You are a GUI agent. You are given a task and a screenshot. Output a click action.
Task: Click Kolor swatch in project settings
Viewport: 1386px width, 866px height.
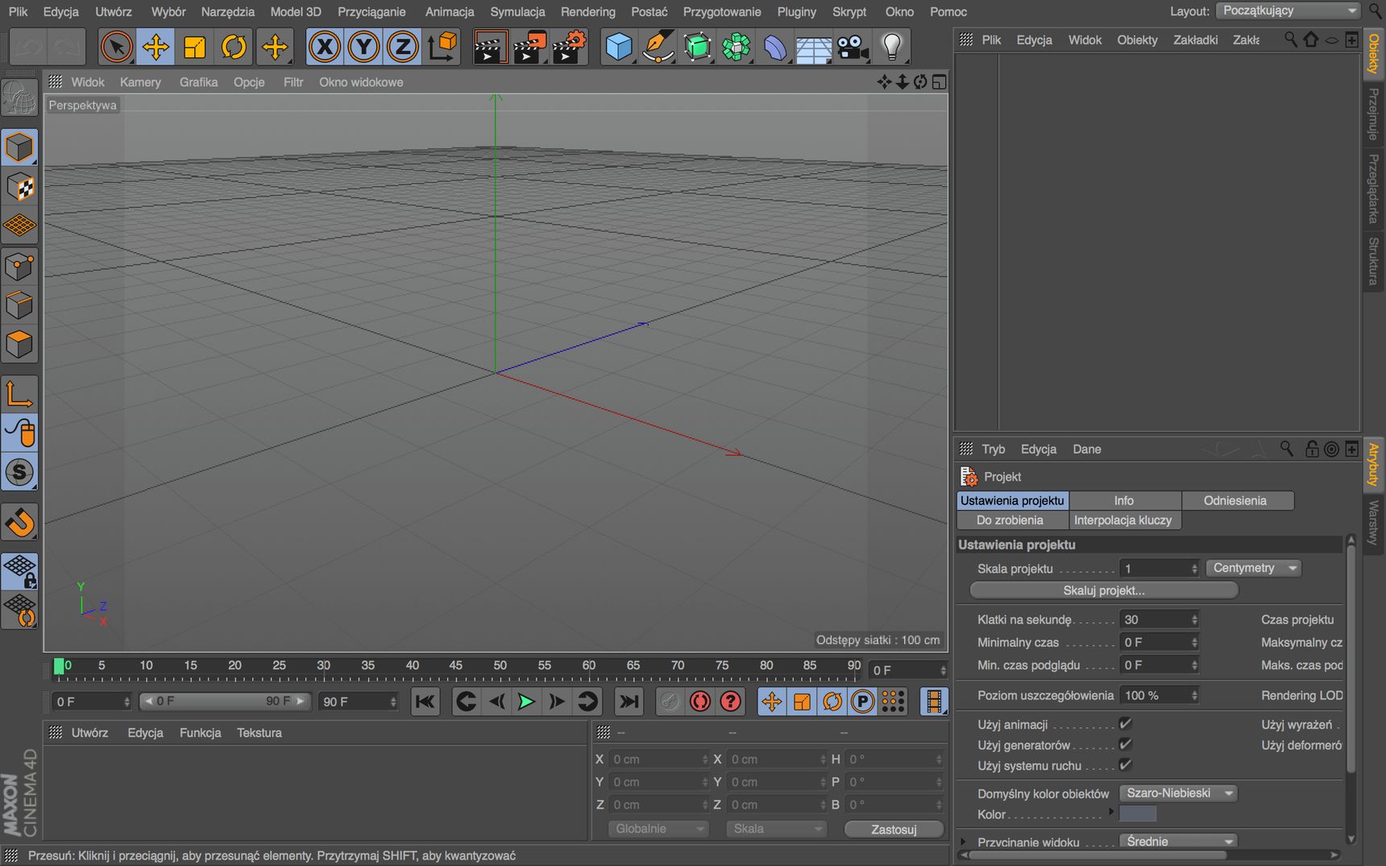coord(1138,814)
